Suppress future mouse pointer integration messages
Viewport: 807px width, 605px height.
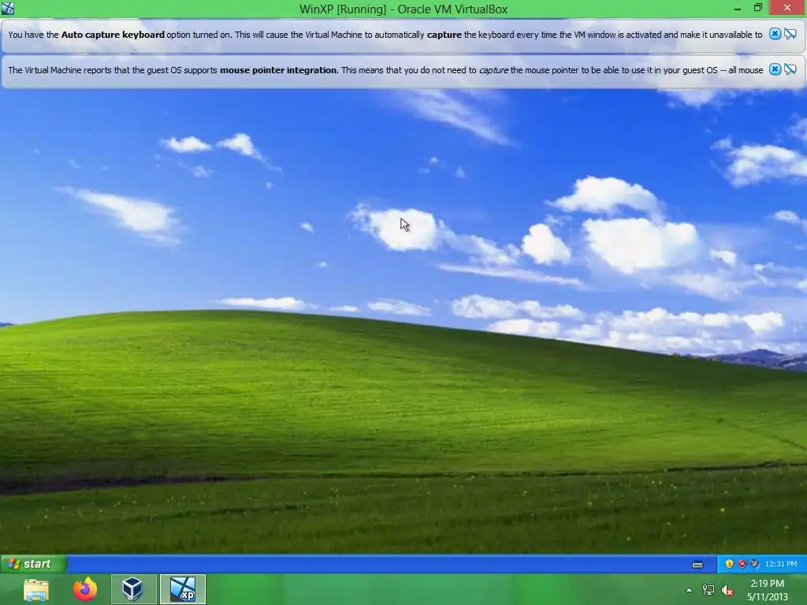pos(790,69)
